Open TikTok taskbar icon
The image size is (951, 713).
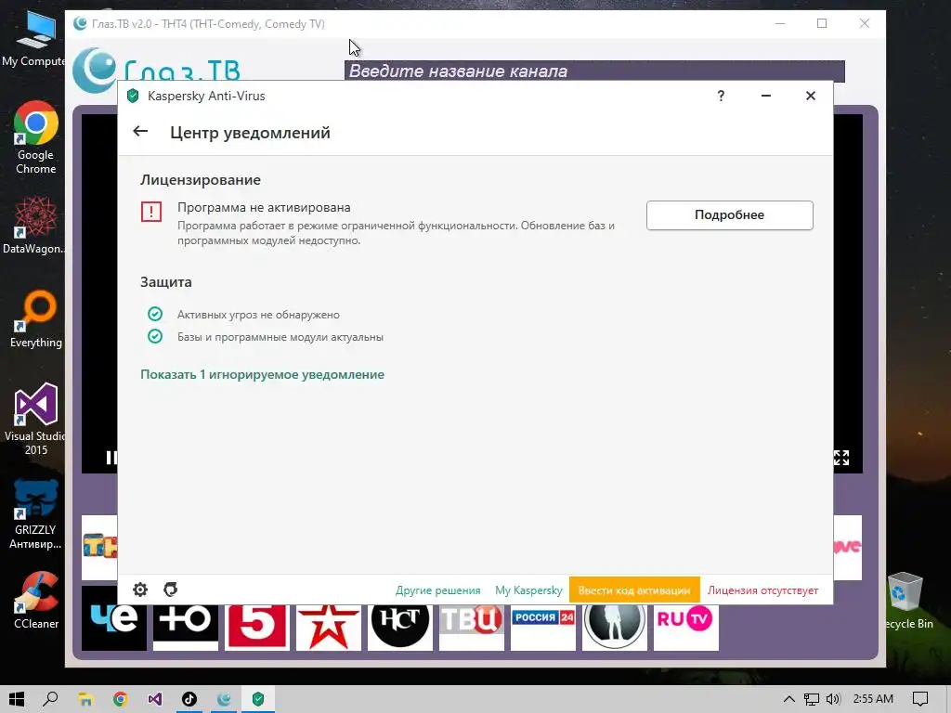point(189,699)
